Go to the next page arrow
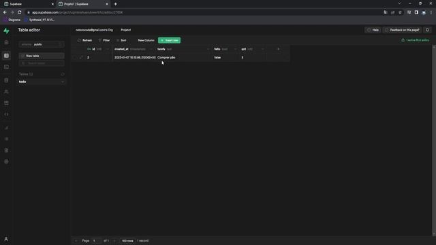436x245 pixels. click(114, 241)
